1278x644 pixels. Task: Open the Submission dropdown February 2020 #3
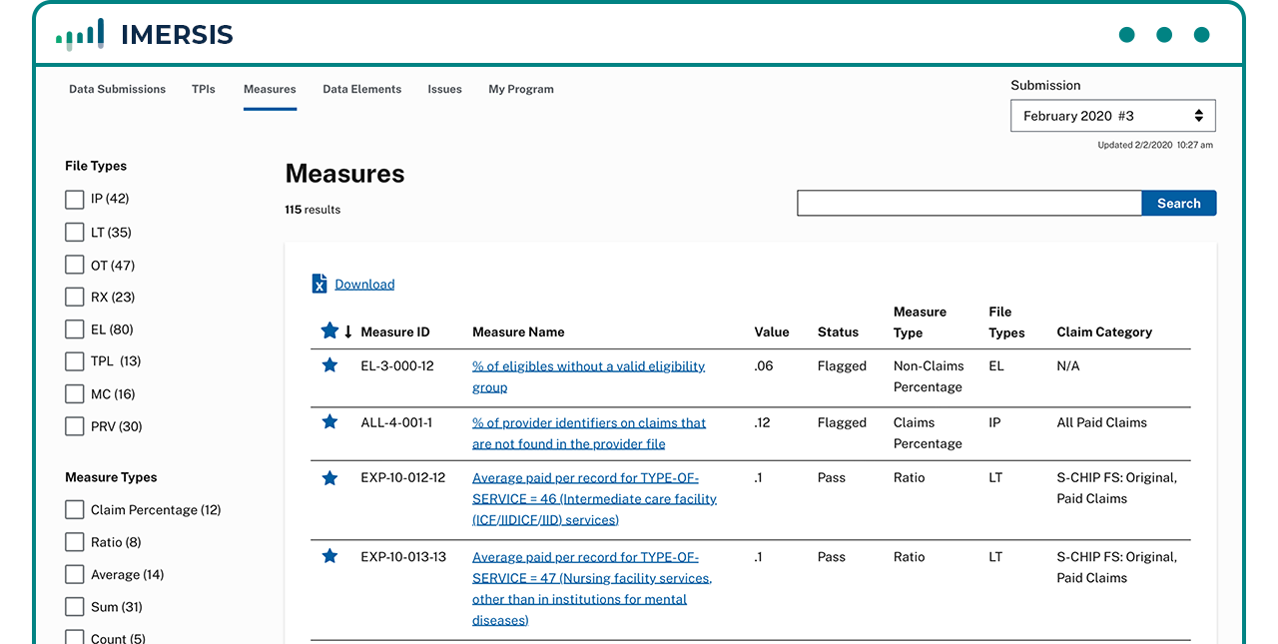click(x=1112, y=116)
